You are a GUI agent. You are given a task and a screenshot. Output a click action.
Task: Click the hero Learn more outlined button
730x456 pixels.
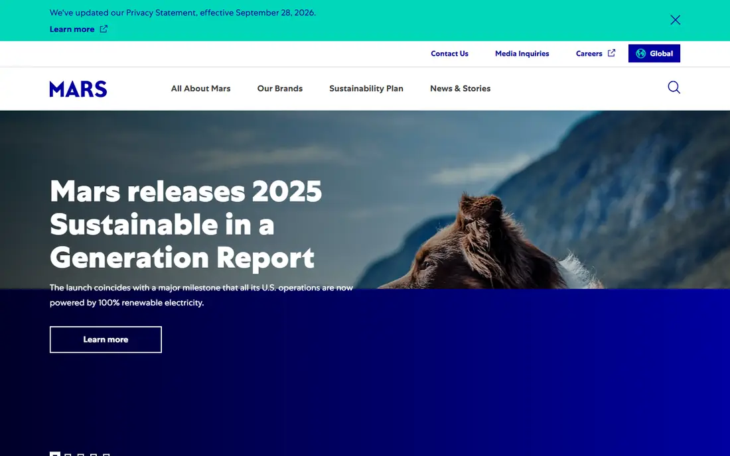pyautogui.click(x=106, y=339)
